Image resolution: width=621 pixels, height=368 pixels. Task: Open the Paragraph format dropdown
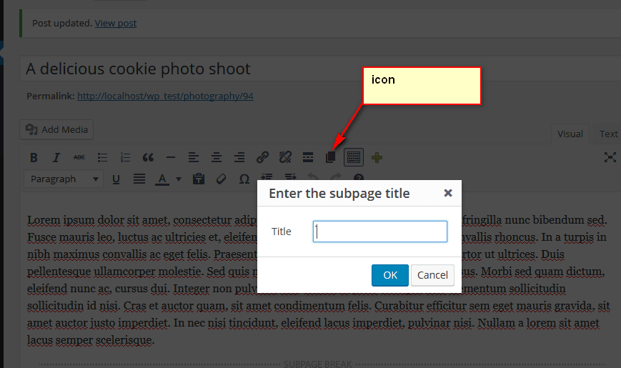point(64,179)
